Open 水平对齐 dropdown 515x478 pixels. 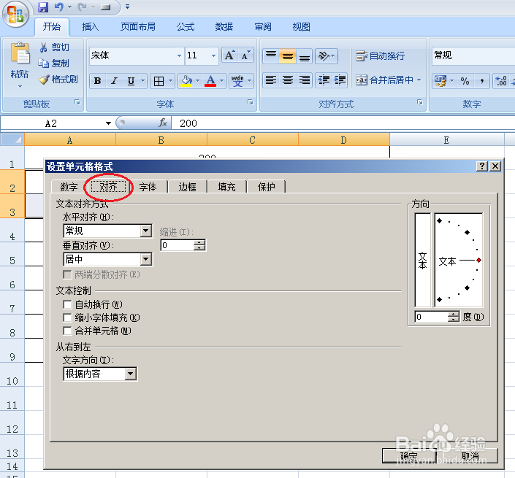pos(145,231)
